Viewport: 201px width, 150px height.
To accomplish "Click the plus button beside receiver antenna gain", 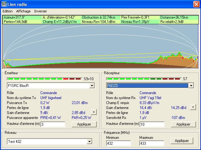I will pos(193,107).
